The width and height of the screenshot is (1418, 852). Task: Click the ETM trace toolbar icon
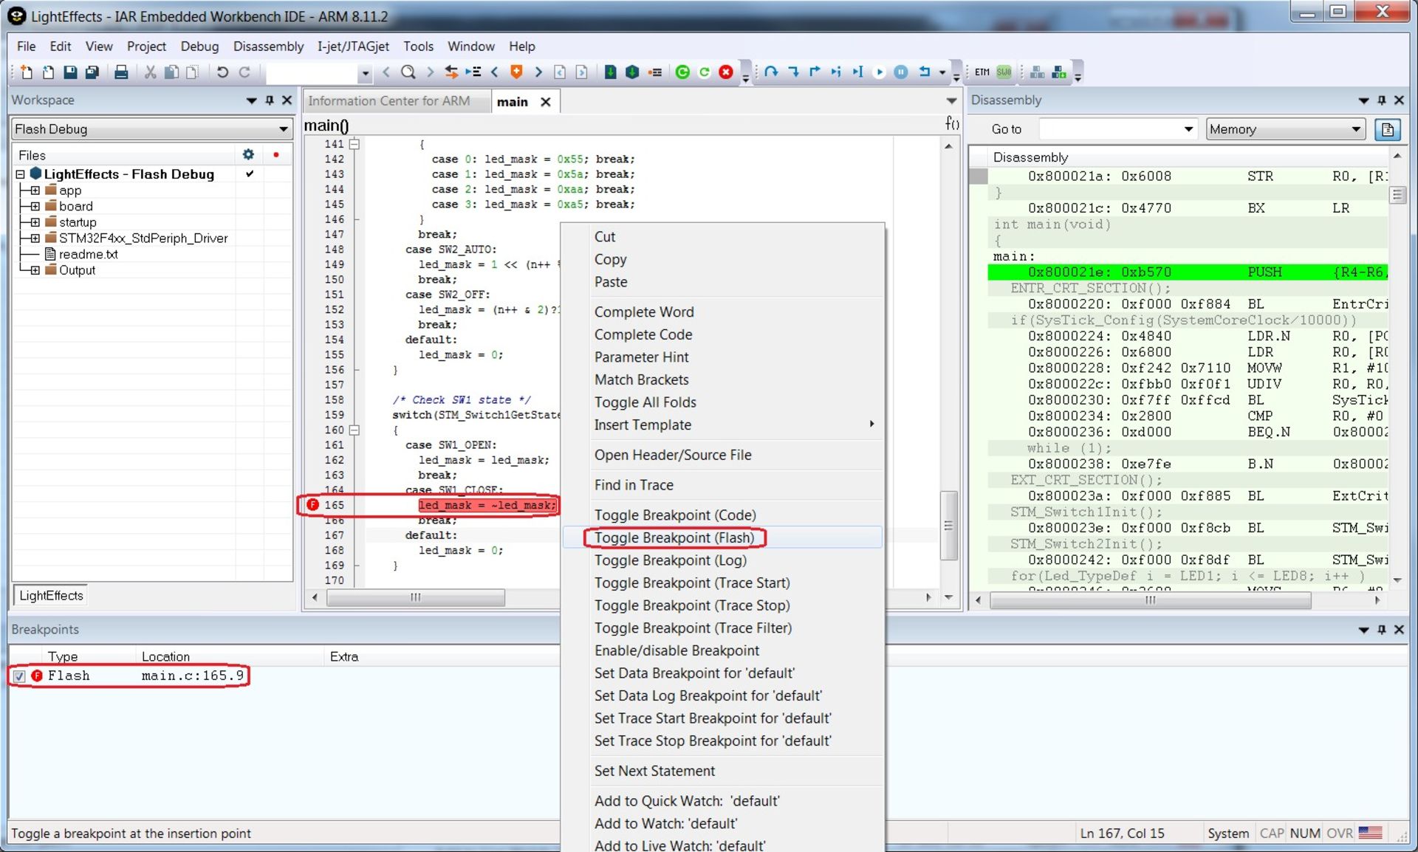pyautogui.click(x=982, y=72)
